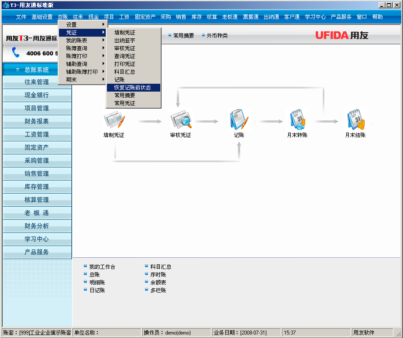
Task: Open 财务分析 in the sidebar
Action: tap(37, 226)
